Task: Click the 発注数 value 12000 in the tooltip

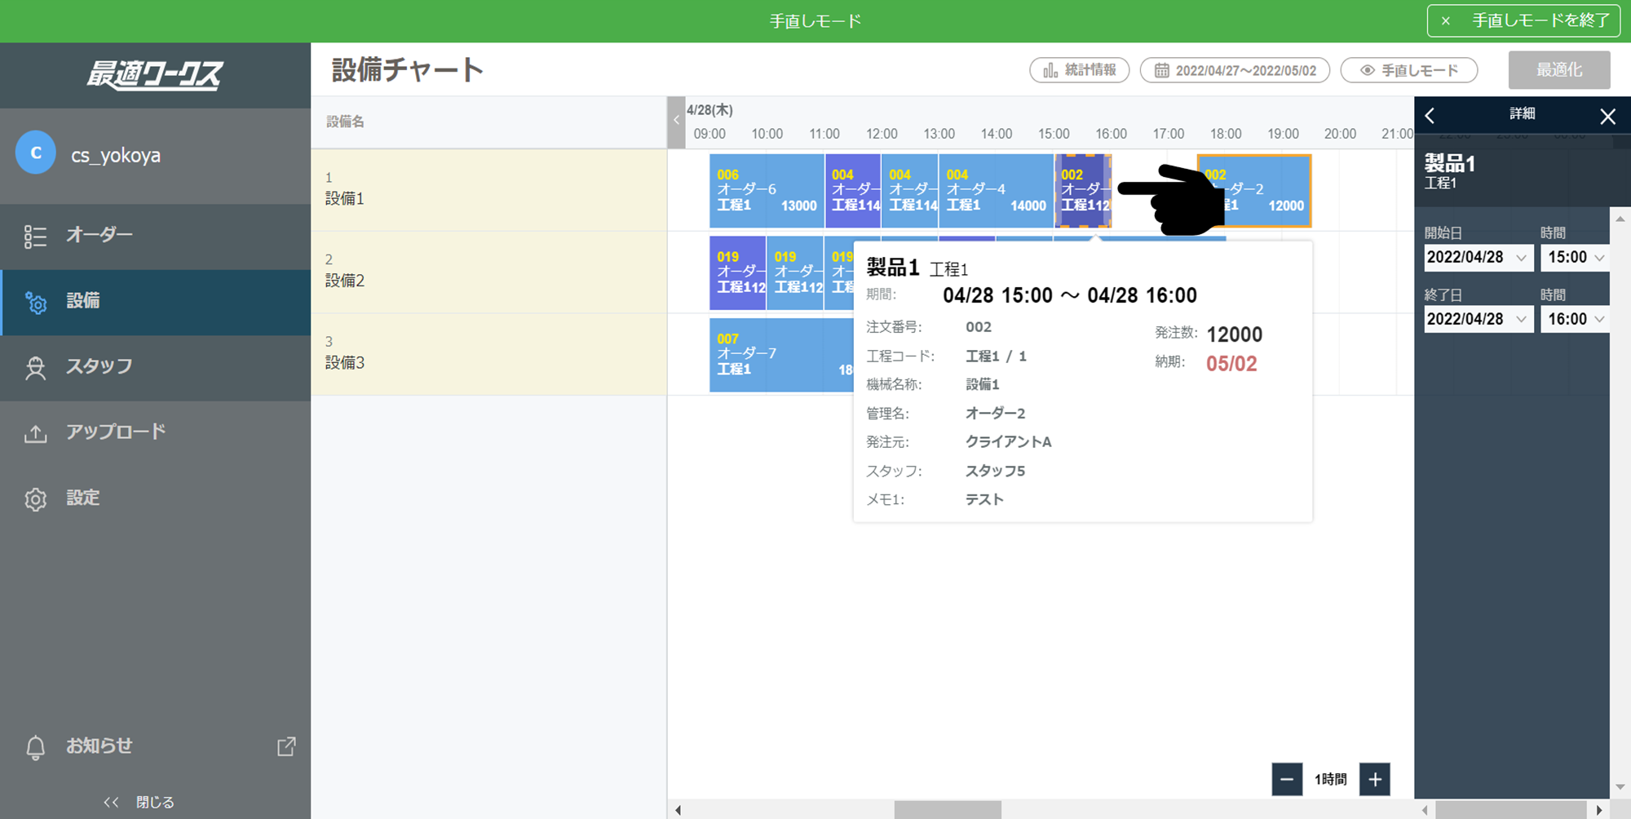Action: (x=1234, y=334)
